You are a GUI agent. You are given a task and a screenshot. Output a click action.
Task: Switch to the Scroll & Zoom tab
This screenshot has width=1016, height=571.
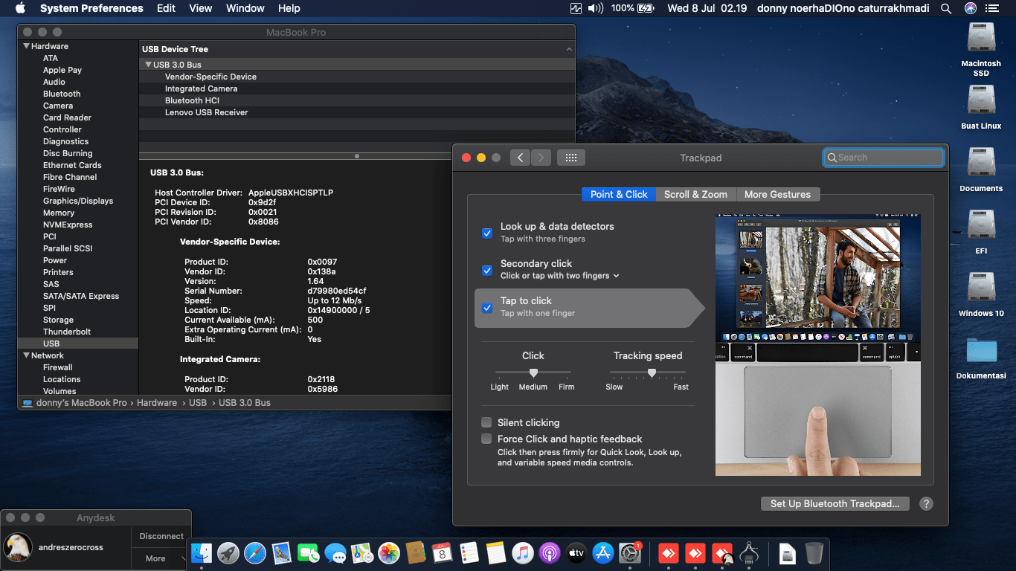pos(695,194)
